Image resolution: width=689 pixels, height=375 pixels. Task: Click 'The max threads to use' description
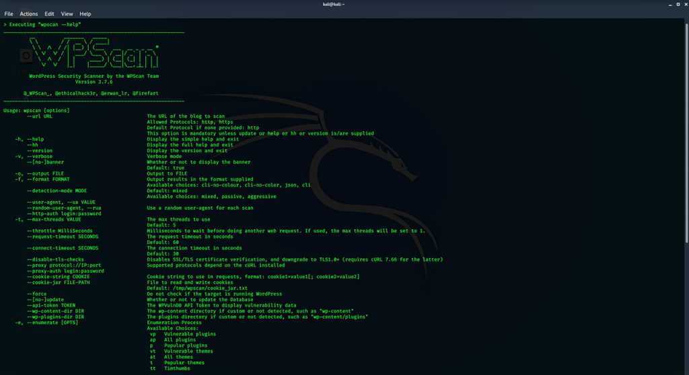pos(178,219)
